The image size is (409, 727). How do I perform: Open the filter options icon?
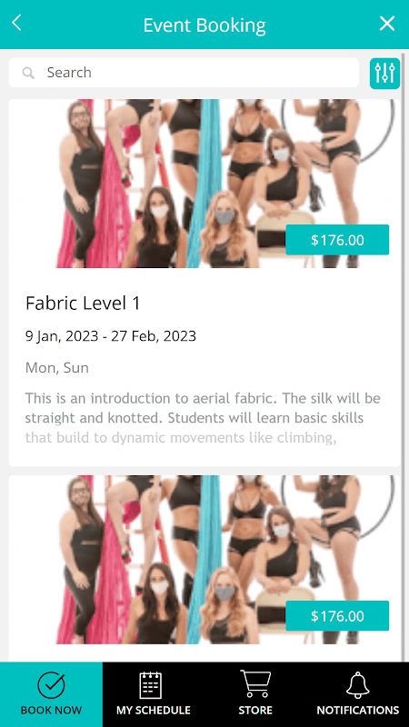[384, 74]
